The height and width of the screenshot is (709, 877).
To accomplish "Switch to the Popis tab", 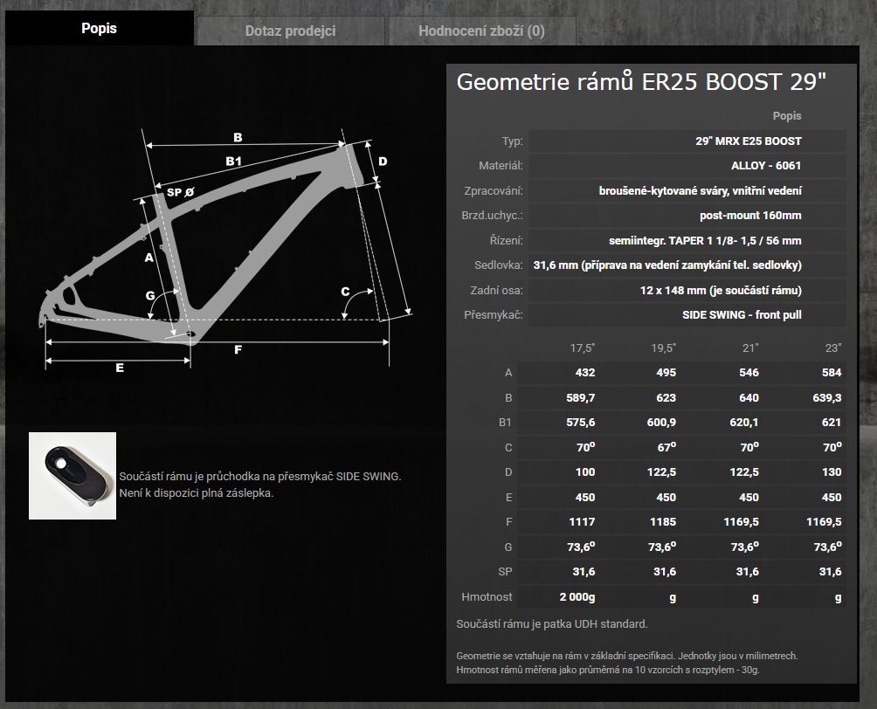I will [99, 29].
